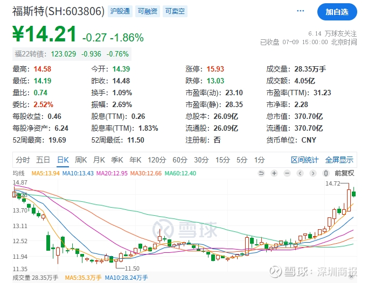The height and width of the screenshot is (283, 368).
Task: Switch to the 分时 chart tab
Action: pyautogui.click(x=23, y=160)
